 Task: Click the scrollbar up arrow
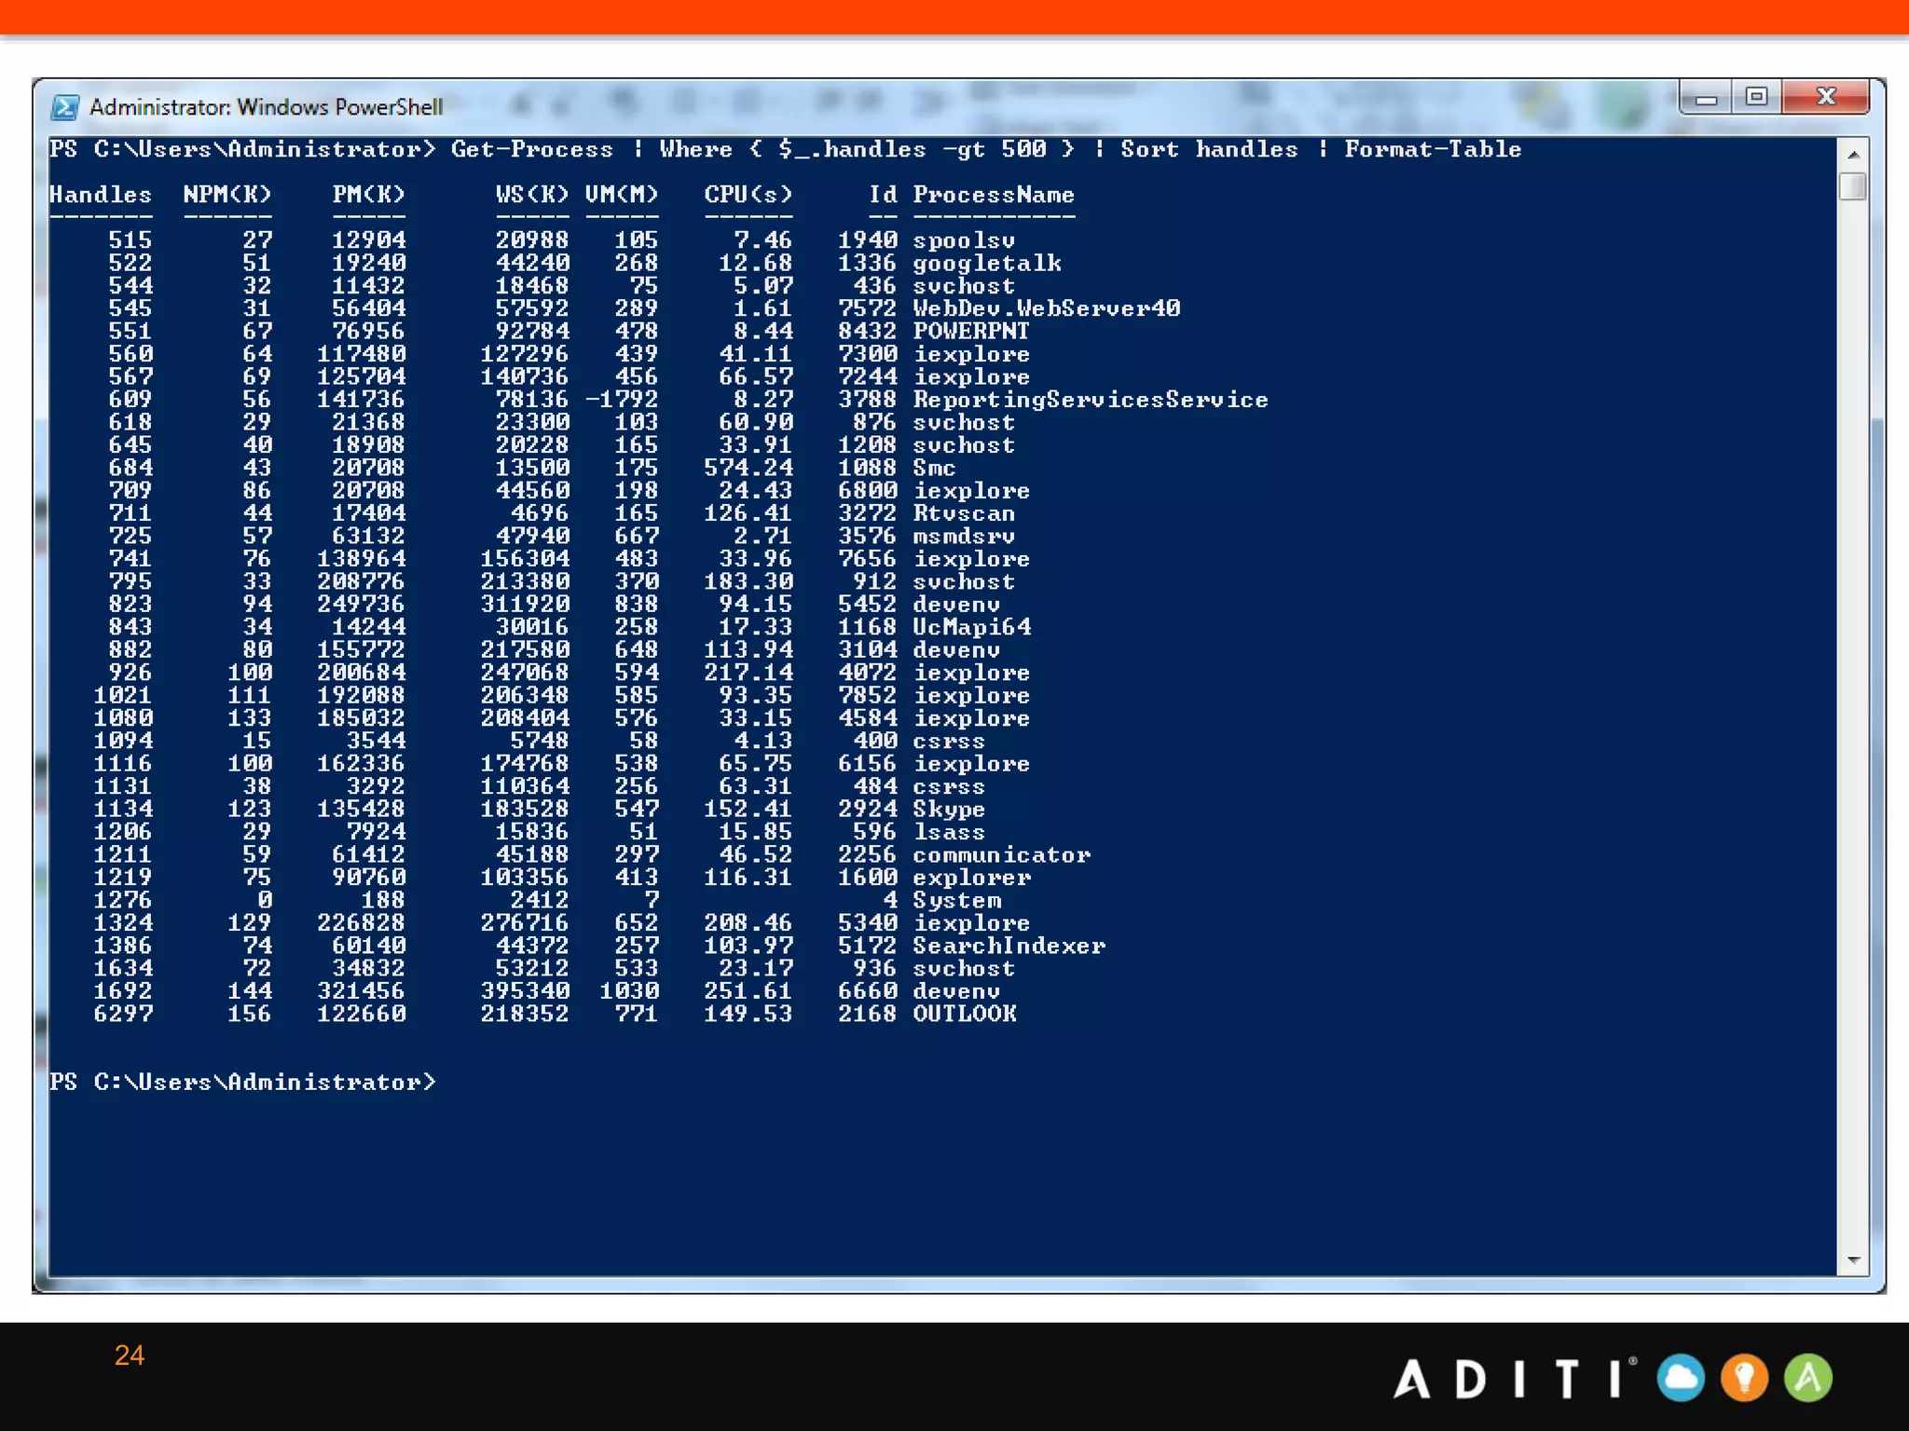tap(1853, 155)
